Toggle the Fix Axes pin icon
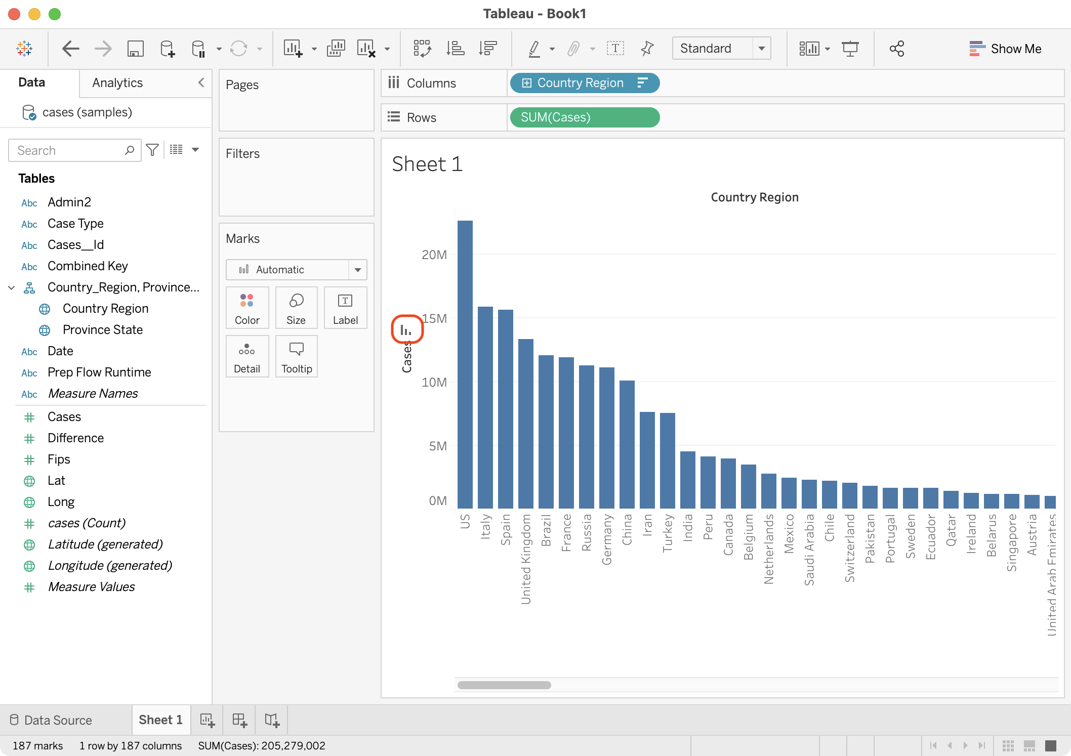This screenshot has height=756, width=1071. tap(647, 49)
